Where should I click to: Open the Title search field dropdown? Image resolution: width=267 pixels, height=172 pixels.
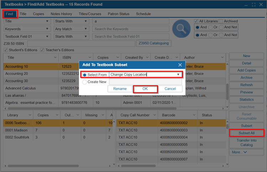[47, 21]
